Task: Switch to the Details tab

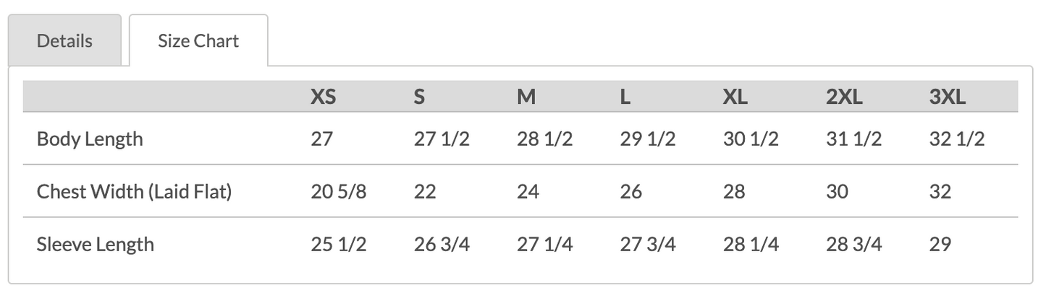Action: tap(64, 40)
